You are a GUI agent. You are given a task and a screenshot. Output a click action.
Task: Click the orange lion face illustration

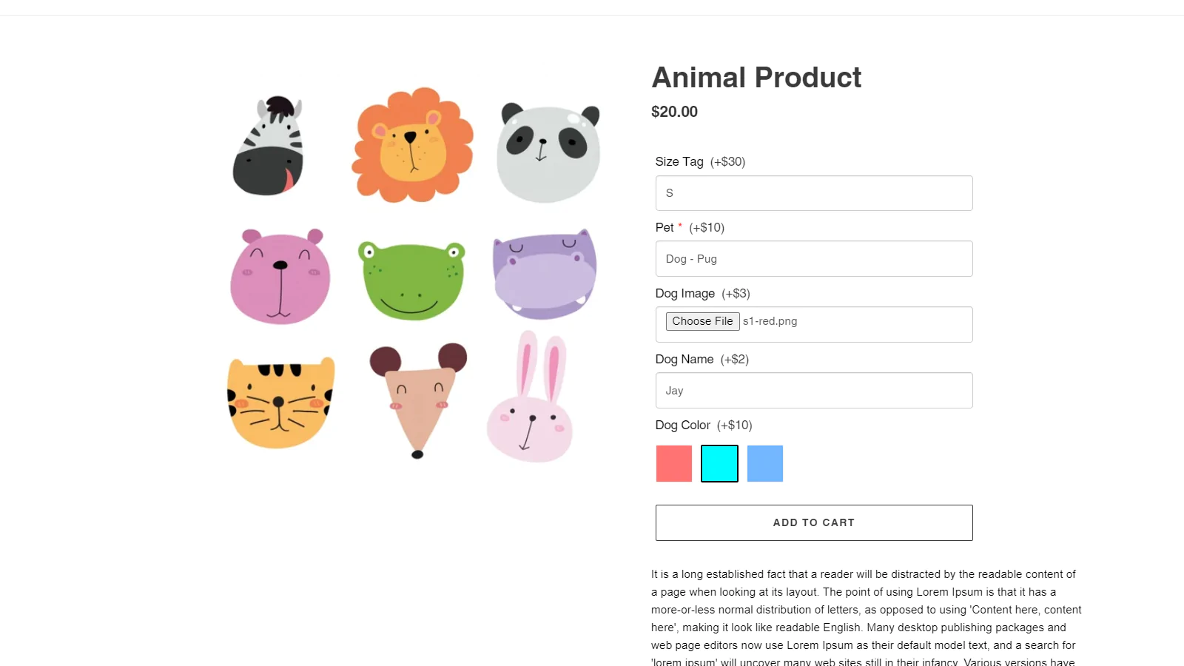pos(412,145)
